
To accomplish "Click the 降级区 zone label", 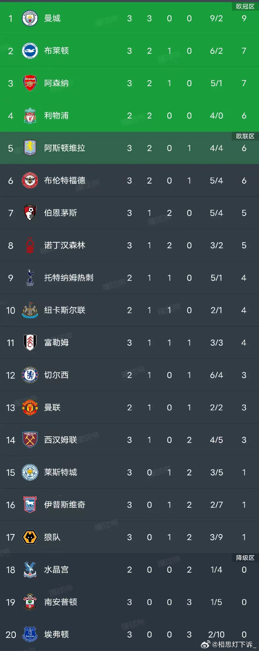I will click(245, 558).
